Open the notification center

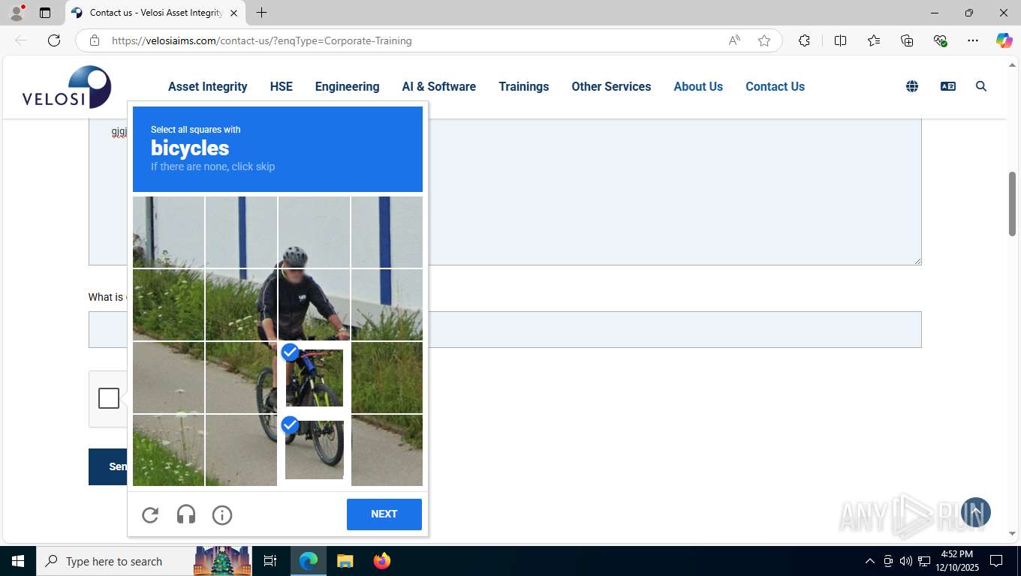996,561
